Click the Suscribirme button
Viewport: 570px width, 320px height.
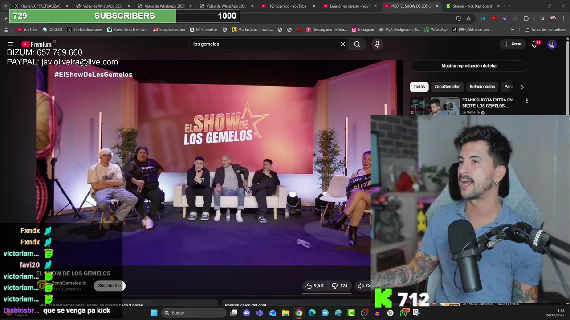[109, 286]
